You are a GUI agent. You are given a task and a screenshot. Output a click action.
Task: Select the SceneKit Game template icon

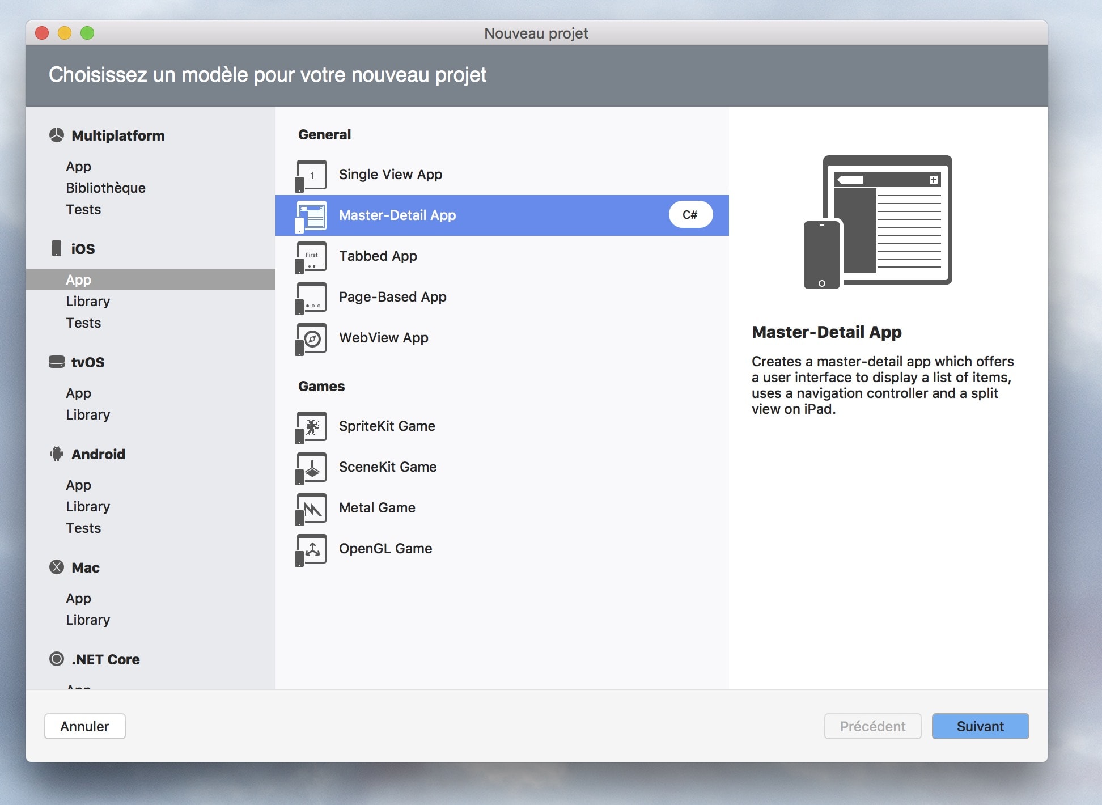pos(311,468)
